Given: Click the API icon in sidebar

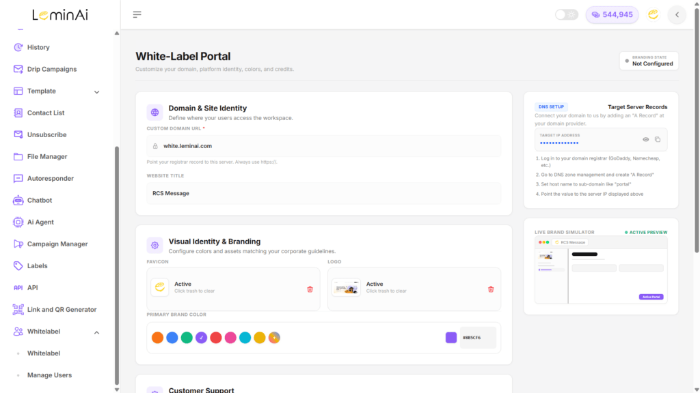Looking at the screenshot, I should [18, 287].
